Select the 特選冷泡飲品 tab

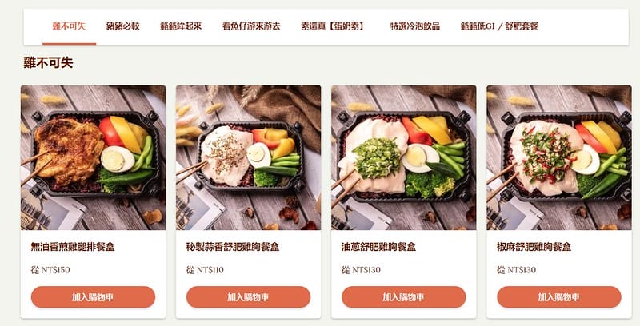click(415, 26)
